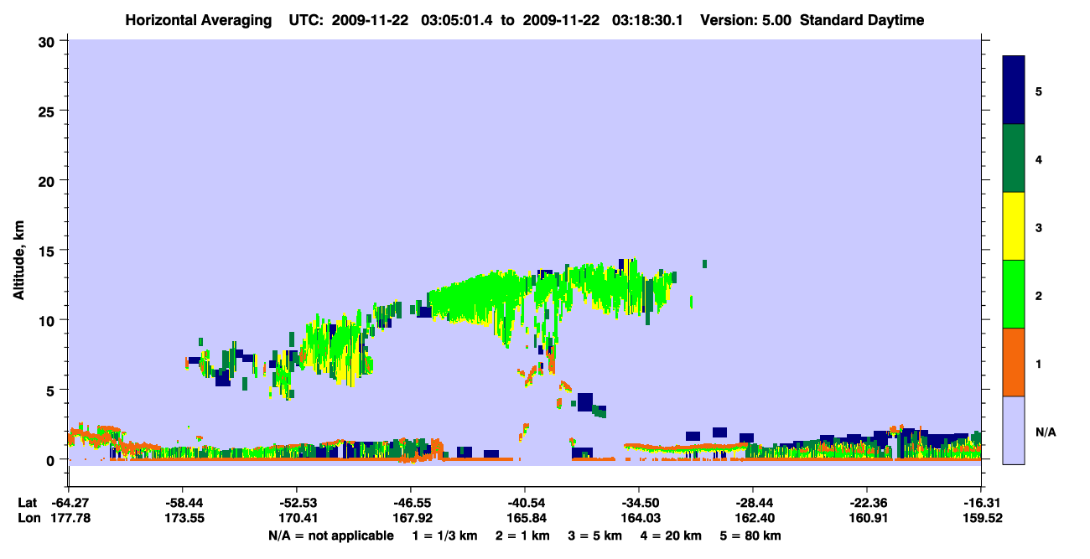This screenshot has width=1090, height=559.
Task: Select latitude value '-58.44'
Action: 183,502
